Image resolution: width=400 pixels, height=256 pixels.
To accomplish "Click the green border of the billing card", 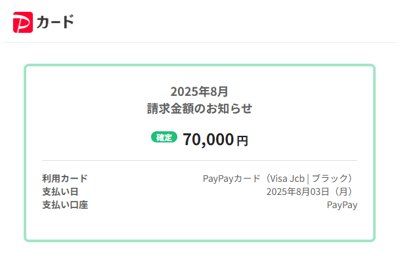I will point(200,65).
